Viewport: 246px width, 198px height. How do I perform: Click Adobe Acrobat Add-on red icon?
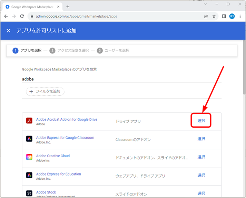tap(29, 120)
